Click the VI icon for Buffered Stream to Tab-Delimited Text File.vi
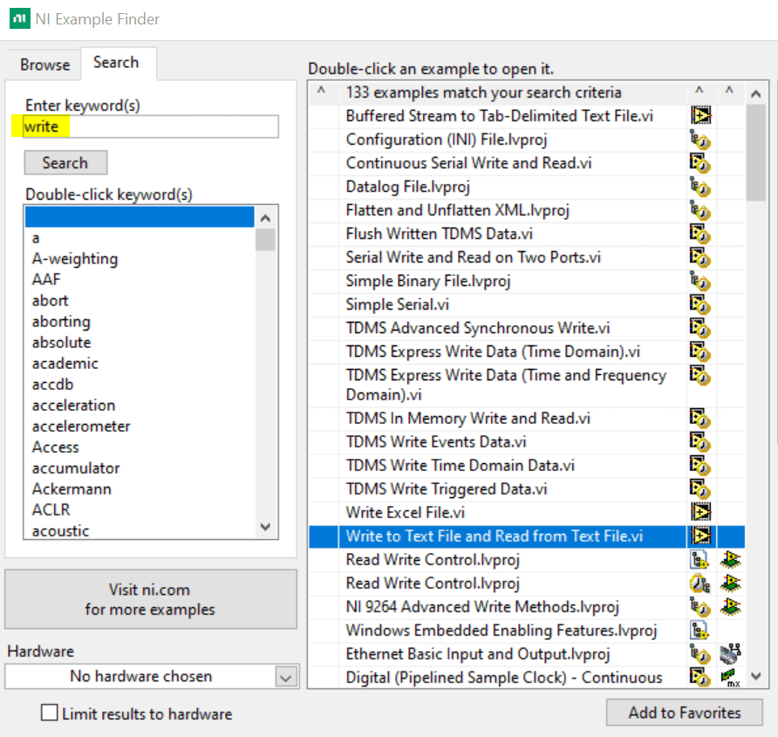Screen dimensions: 778x737 700,114
